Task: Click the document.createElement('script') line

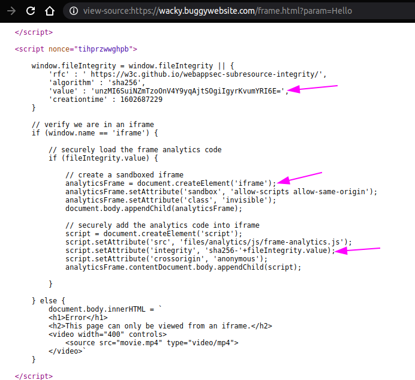Action: 154,234
